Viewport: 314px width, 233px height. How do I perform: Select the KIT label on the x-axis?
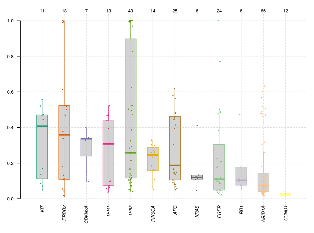click(x=43, y=208)
